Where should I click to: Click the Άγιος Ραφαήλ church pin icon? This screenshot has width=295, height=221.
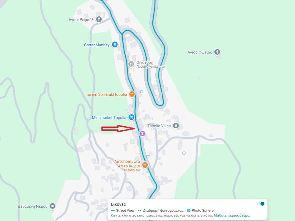[x=99, y=19]
